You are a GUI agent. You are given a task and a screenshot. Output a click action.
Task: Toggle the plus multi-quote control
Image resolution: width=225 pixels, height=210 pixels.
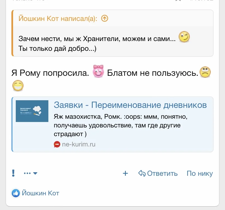(x=125, y=173)
